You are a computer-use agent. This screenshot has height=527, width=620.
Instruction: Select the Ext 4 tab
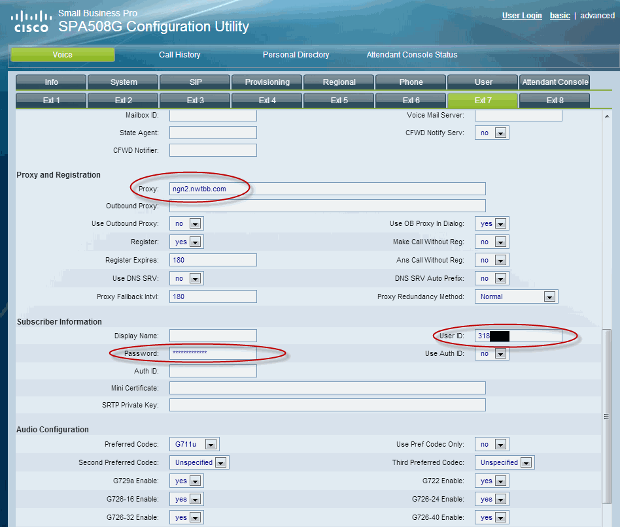tap(267, 101)
